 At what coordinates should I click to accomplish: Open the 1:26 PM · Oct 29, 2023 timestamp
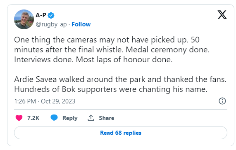point(45,101)
